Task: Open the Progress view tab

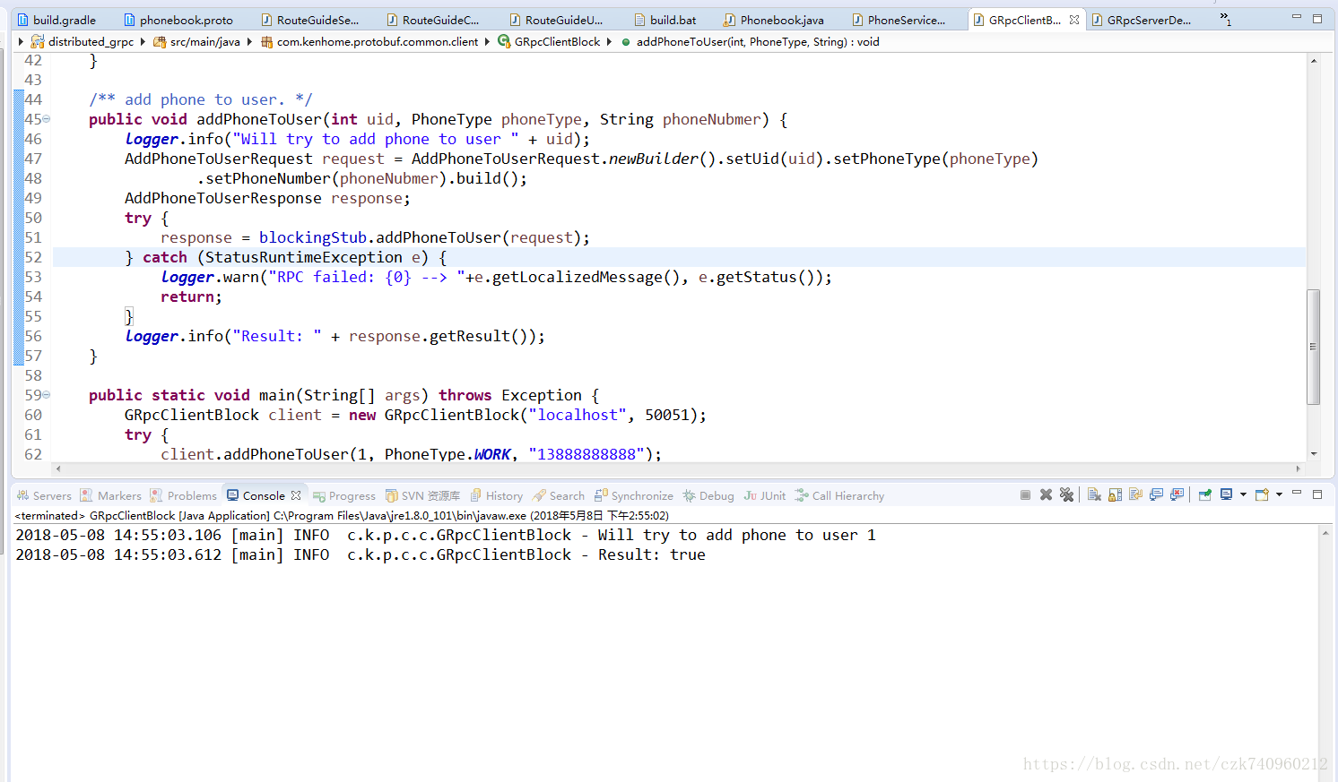Action: pyautogui.click(x=343, y=495)
